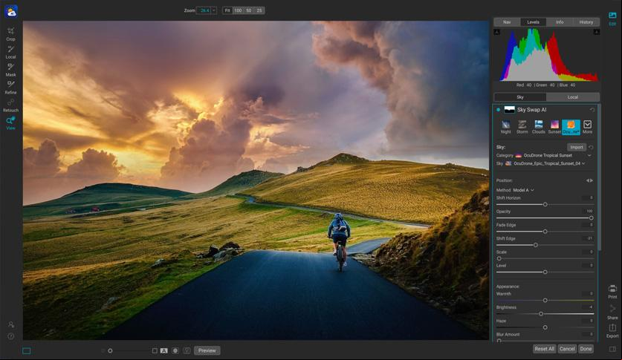The height and width of the screenshot is (360, 622).
Task: Flip sky position with arrow icons
Action: [x=590, y=180]
